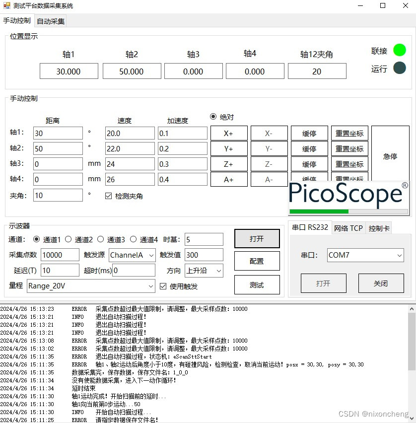Open the 控制卡 tab
Image resolution: width=416 pixels, height=423 pixels.
(379, 228)
